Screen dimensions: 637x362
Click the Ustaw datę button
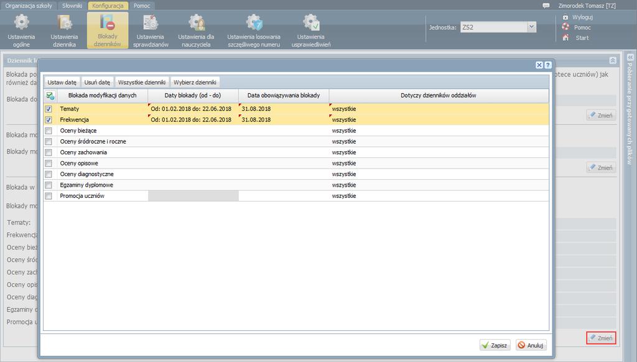(x=62, y=82)
